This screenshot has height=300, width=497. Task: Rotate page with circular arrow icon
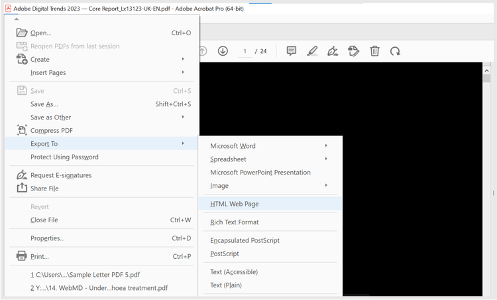(395, 51)
